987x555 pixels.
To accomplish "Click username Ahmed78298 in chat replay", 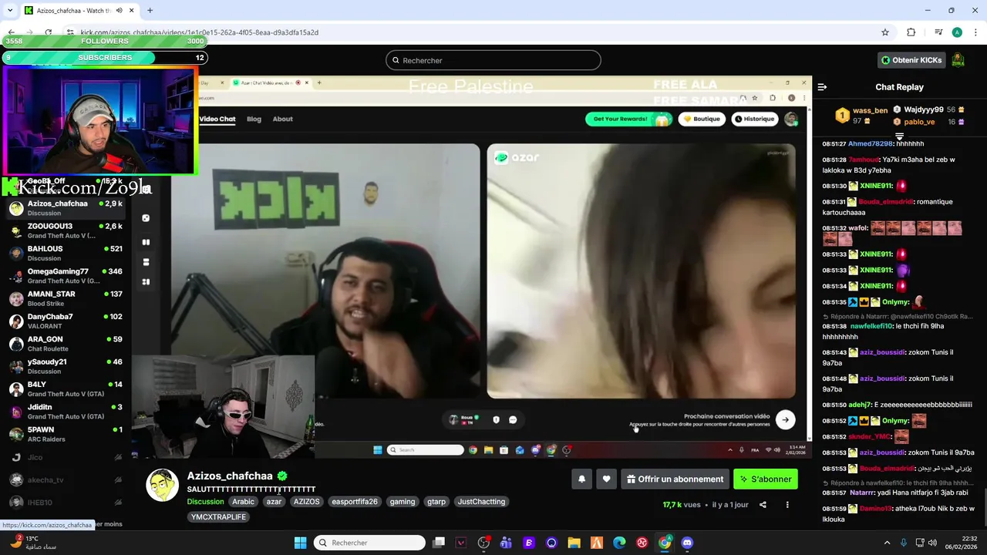I will [870, 143].
